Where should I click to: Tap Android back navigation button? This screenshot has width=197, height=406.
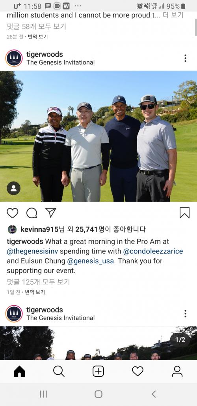click(x=154, y=394)
